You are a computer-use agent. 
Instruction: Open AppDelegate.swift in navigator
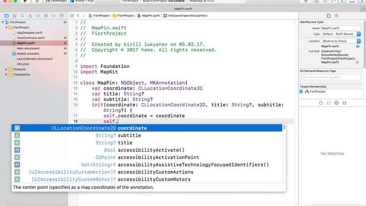29,33
